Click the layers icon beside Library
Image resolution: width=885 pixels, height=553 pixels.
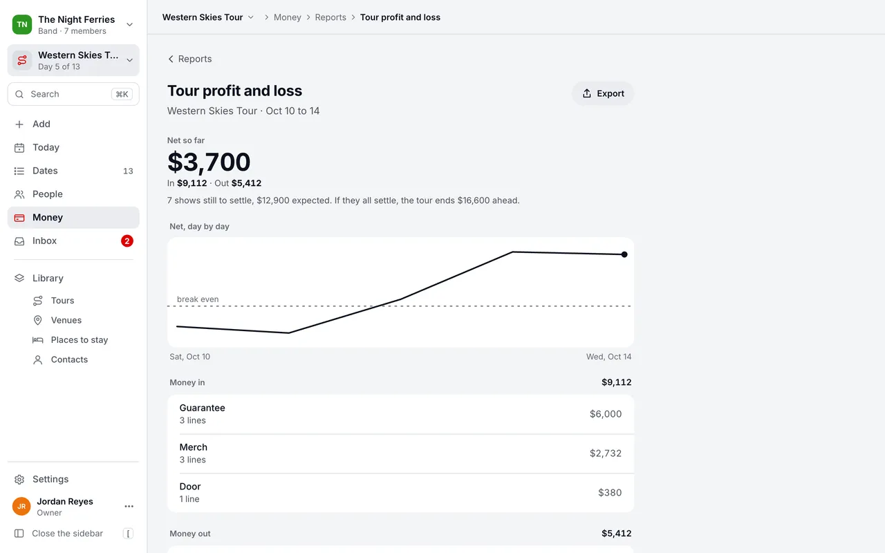[x=19, y=278]
